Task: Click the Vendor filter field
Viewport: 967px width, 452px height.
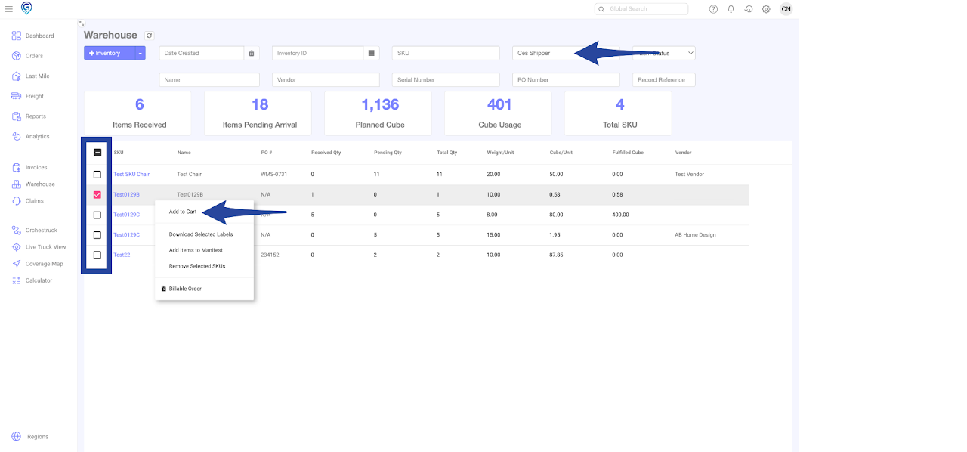Action: tap(326, 79)
